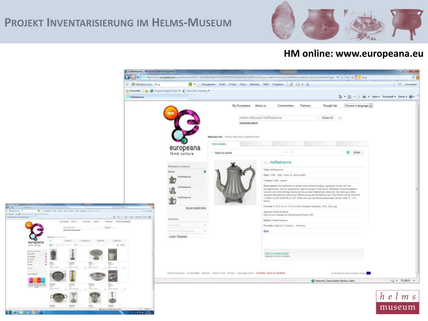Image resolution: width=428 pixels, height=321 pixels.
Task: Click the Helms-Museum Kaffeekanne search field
Action: pyautogui.click(x=278, y=118)
